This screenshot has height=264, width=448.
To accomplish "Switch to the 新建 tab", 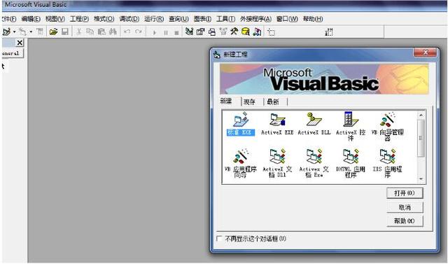I will coord(226,101).
